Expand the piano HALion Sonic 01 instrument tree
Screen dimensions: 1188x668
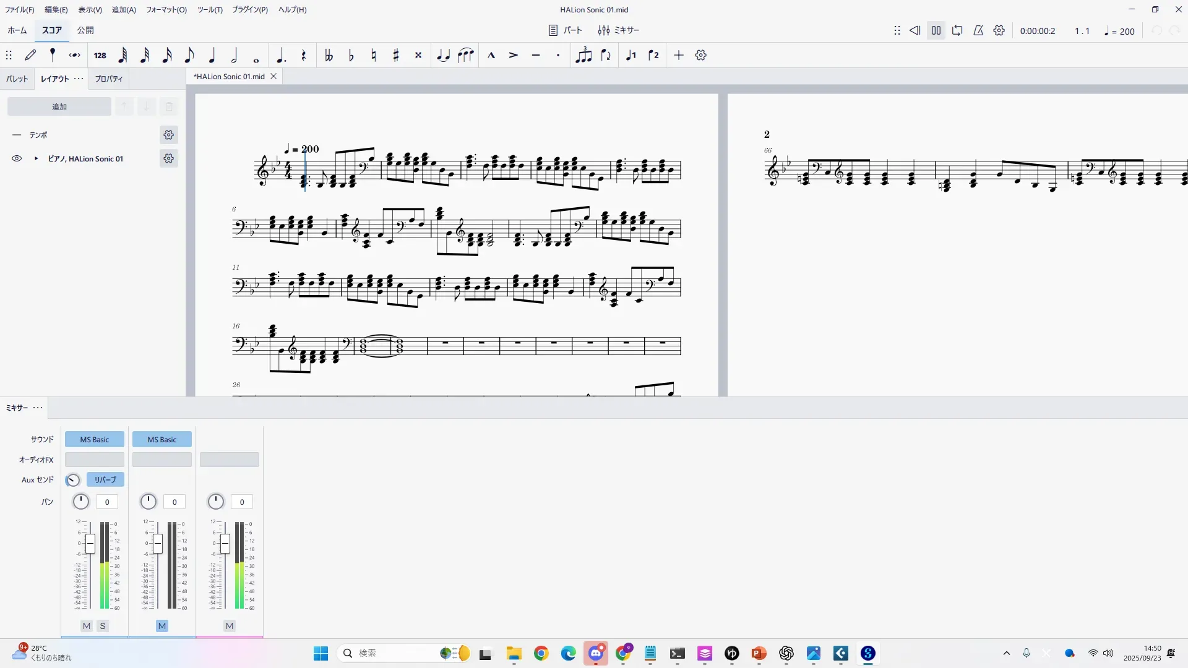pyautogui.click(x=36, y=158)
